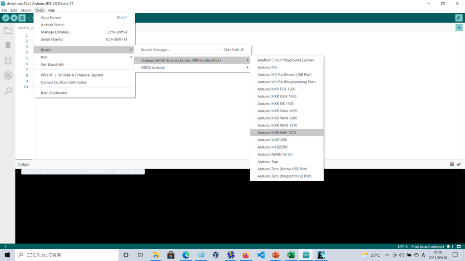Click 'no board selected' in status bar
Viewport: 465px width, 261px height.
(x=427, y=246)
